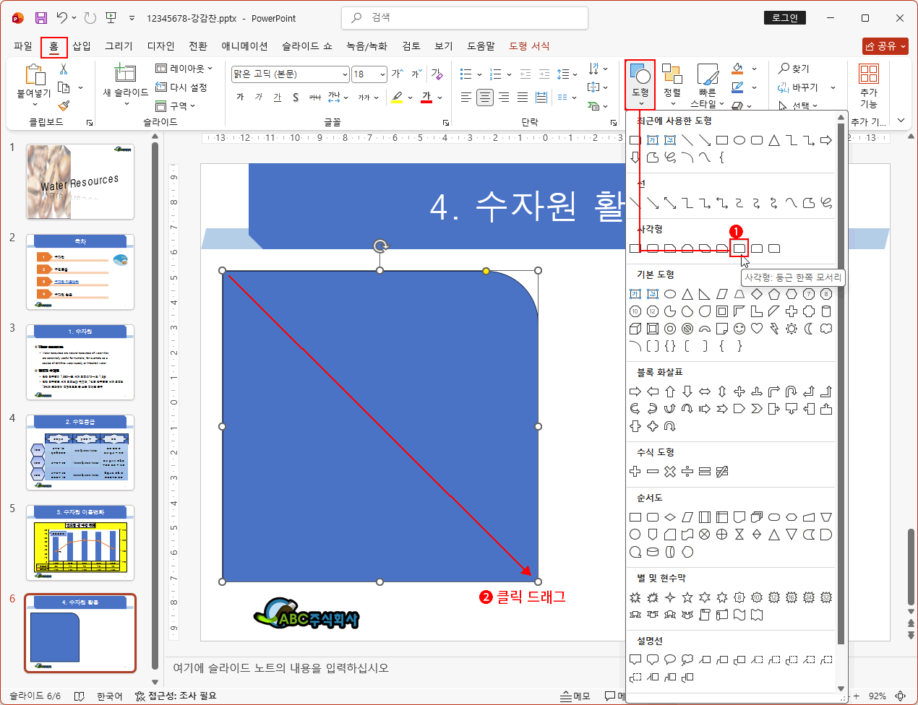
Task: Open the 삽입 ribbon tab
Action: [82, 46]
